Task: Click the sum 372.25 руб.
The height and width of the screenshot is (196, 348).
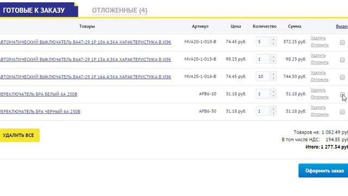Action: (x=295, y=42)
